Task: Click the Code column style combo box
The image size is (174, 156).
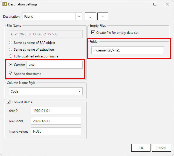Action: coord(46,91)
